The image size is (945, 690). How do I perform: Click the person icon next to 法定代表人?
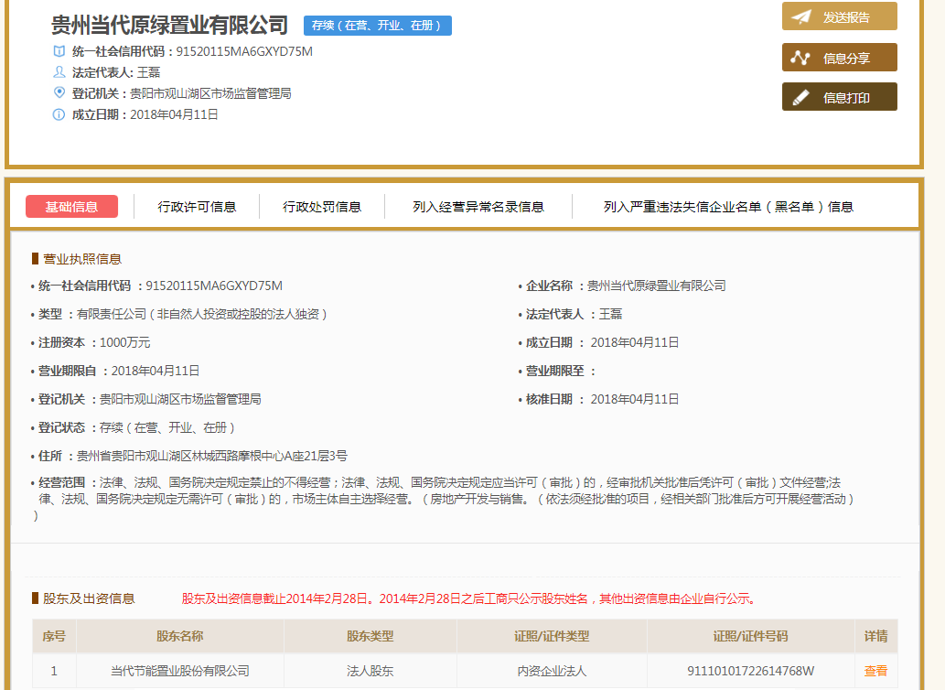click(x=58, y=72)
